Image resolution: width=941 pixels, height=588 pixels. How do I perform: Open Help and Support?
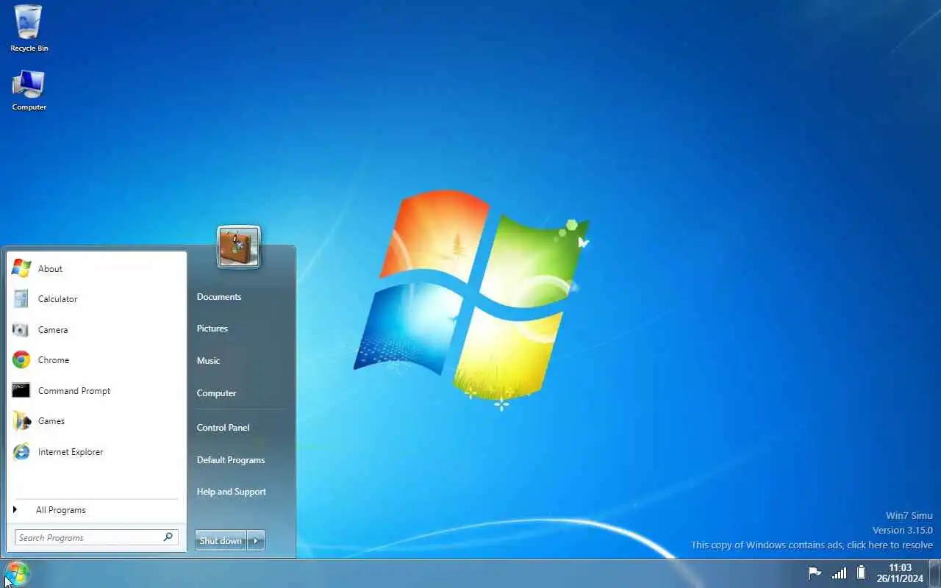232,492
